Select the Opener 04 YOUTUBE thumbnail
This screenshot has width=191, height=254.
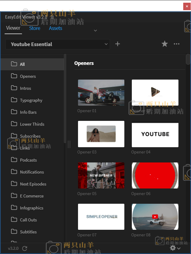click(155, 134)
